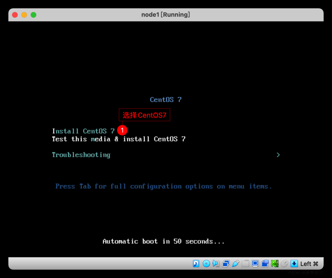
Task: Maximize the node1 VM window
Action: click(x=34, y=15)
